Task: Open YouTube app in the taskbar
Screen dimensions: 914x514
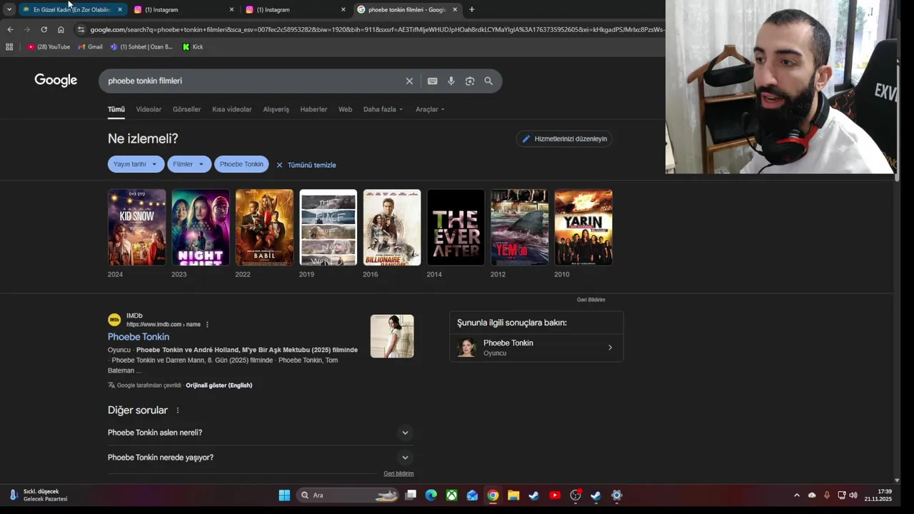Action: 555,495
